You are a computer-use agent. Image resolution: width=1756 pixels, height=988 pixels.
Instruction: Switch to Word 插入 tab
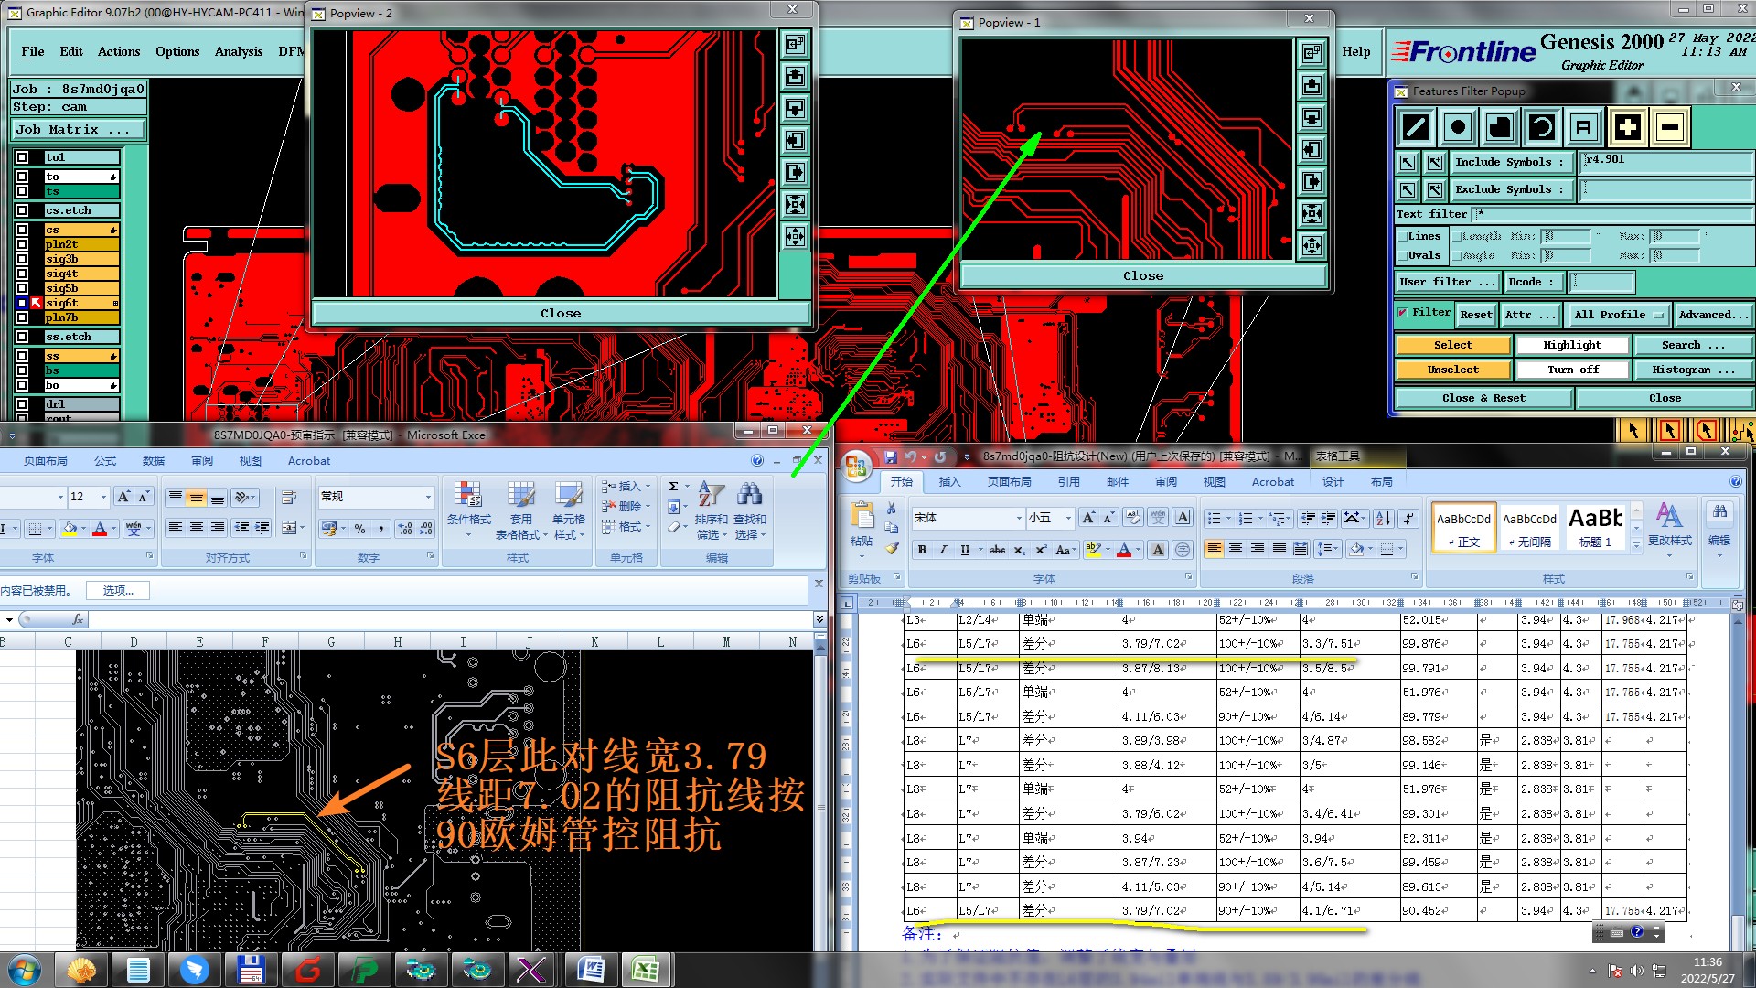pos(949,482)
